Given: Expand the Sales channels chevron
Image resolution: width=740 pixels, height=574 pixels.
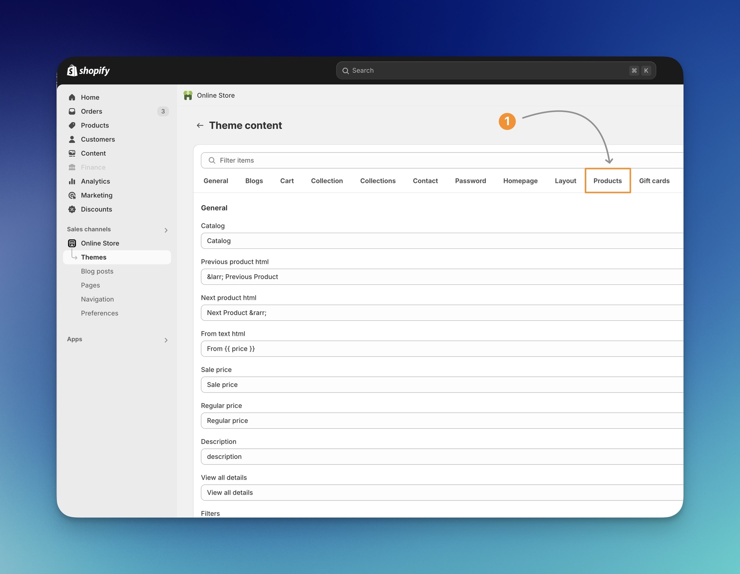Looking at the screenshot, I should [x=166, y=230].
